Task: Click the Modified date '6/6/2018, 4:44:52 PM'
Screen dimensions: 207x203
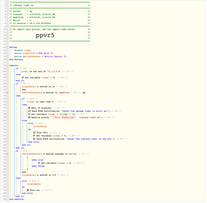Action: click(42, 17)
